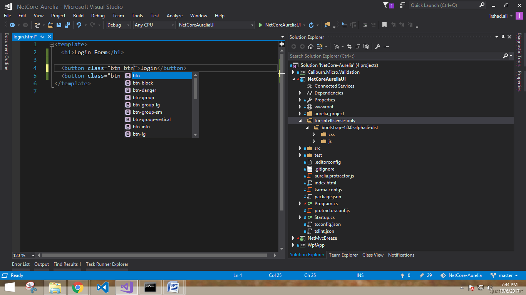
Task: Collapse the template code block outline
Action: [x=52, y=45]
